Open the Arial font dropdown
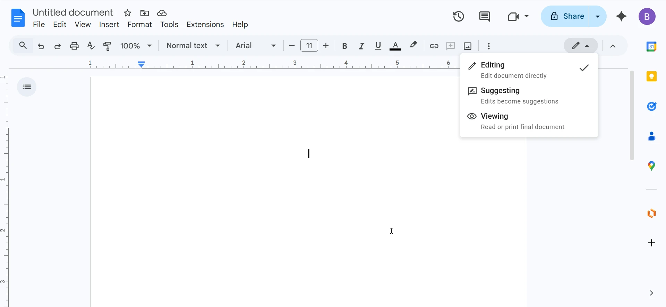Screen dimensions: 666x307 point(256,46)
